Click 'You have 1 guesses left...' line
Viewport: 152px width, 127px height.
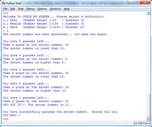(26, 98)
